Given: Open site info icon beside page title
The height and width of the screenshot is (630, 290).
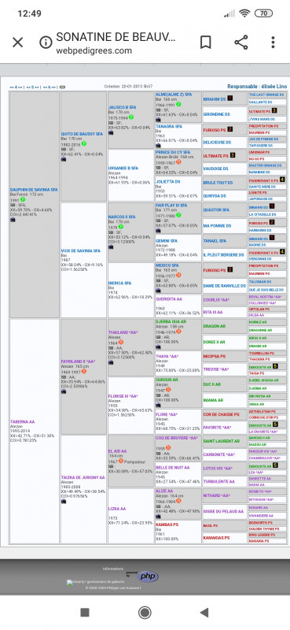Looking at the screenshot, I should [46, 43].
